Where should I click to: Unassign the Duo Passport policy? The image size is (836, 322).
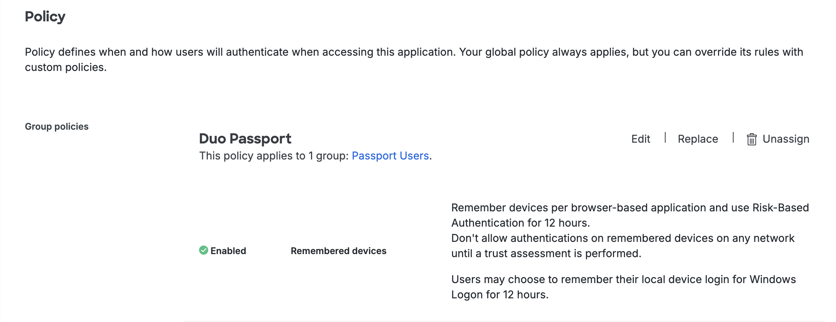pyautogui.click(x=786, y=139)
